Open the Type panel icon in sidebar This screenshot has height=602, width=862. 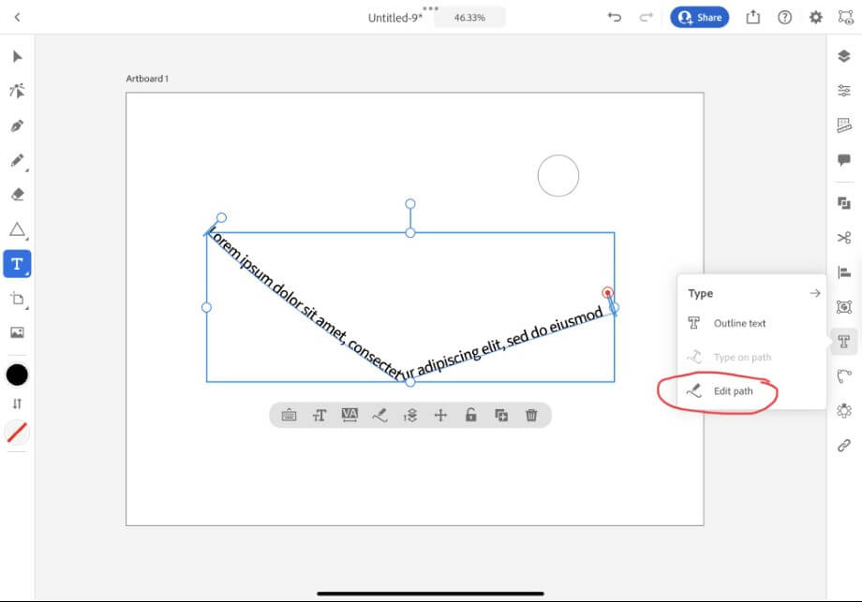(x=844, y=342)
